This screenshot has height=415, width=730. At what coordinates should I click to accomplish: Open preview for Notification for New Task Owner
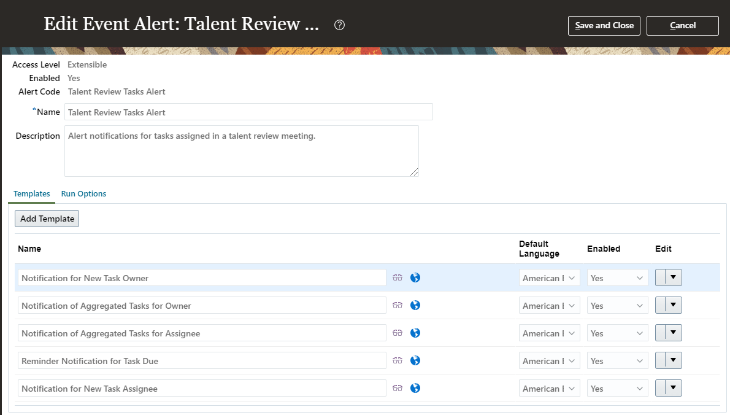click(x=398, y=277)
